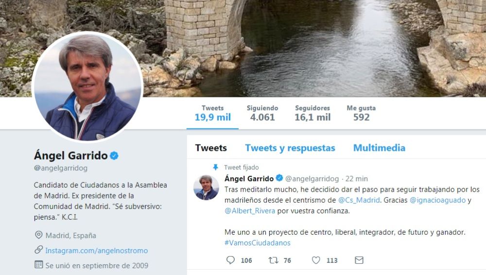This screenshot has width=486, height=275.
Task: Like the pinned tweet with heart icon
Action: point(316,260)
